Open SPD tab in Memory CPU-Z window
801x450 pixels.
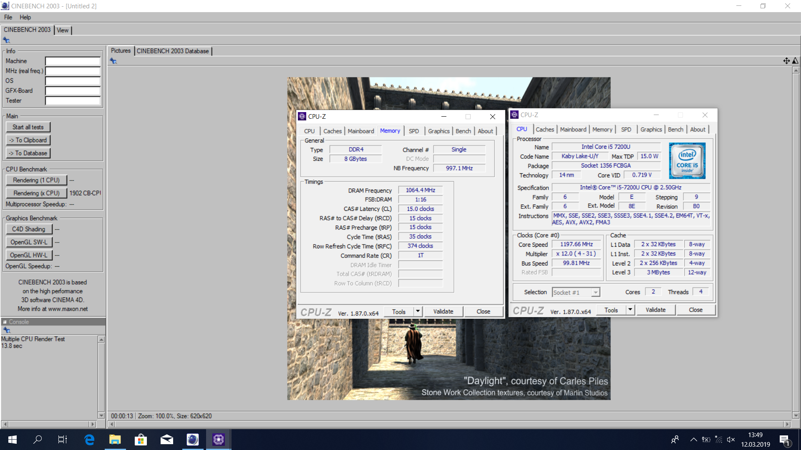pyautogui.click(x=413, y=131)
